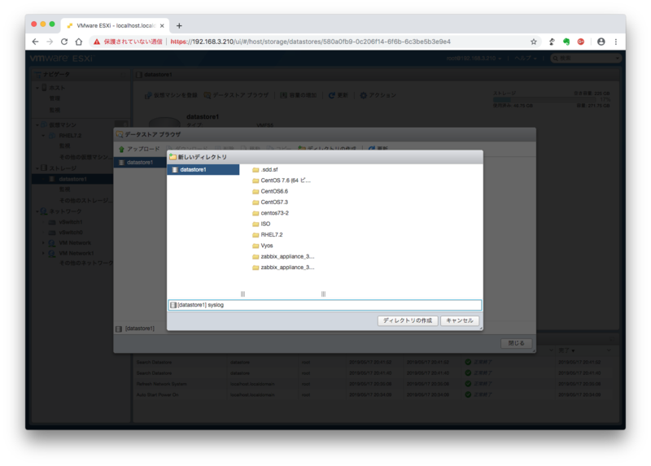Reload the page with refresh icon
The image size is (651, 466).
coord(64,41)
